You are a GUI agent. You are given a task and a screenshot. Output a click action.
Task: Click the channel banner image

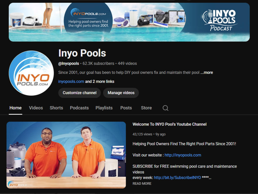[x=129, y=22]
